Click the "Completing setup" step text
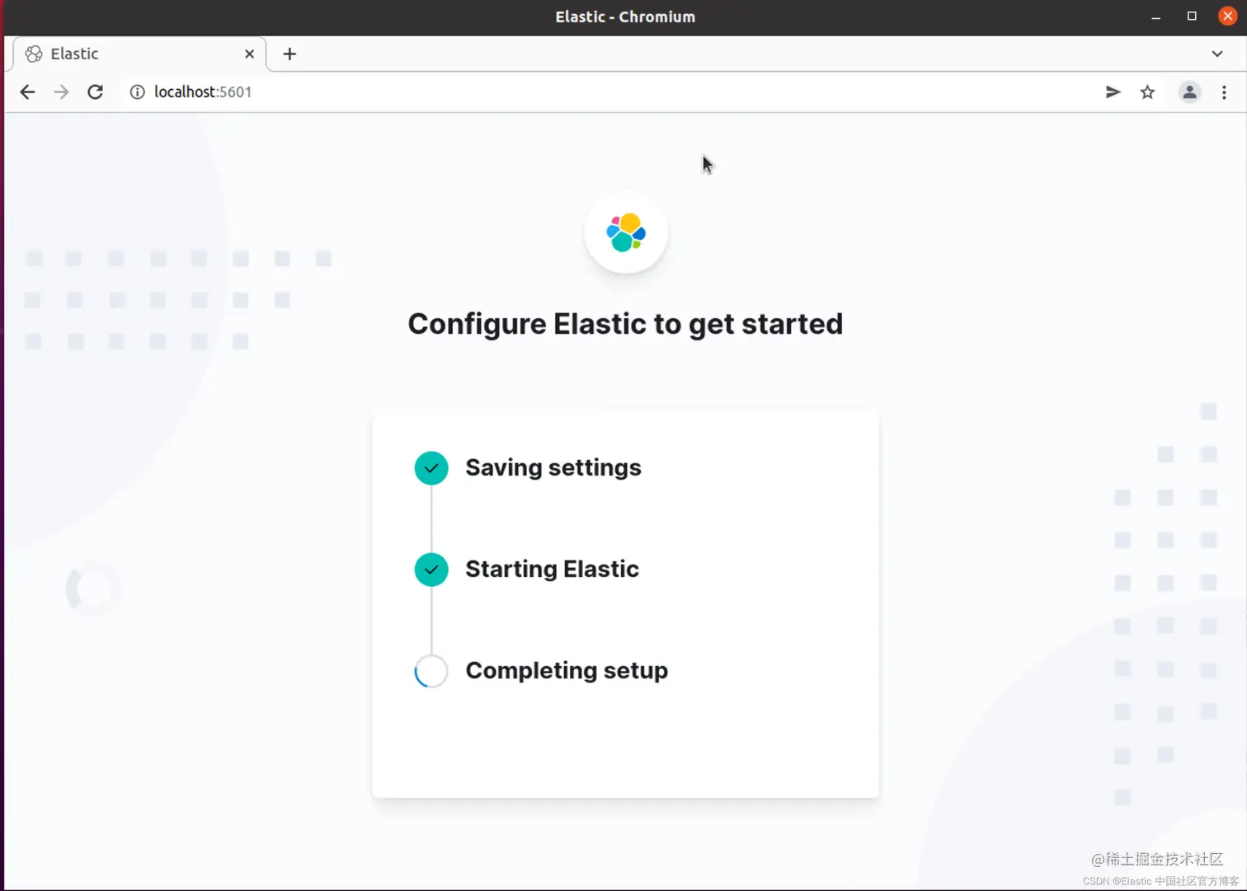The width and height of the screenshot is (1247, 891). pos(567,671)
